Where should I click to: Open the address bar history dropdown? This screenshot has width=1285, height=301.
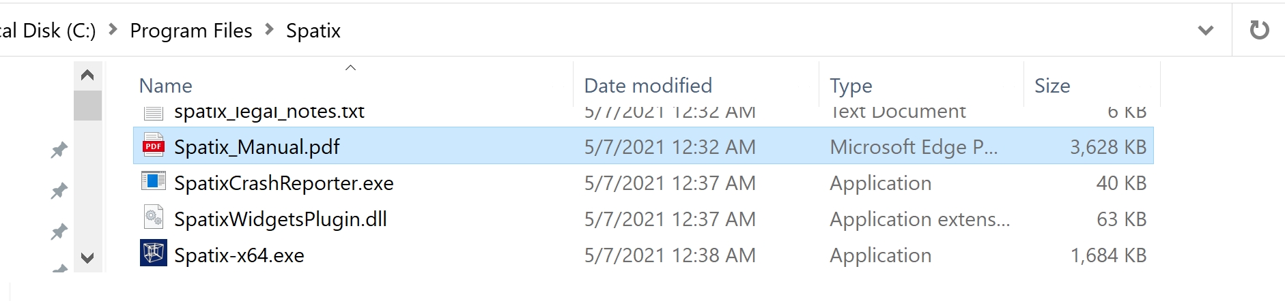point(1206,30)
